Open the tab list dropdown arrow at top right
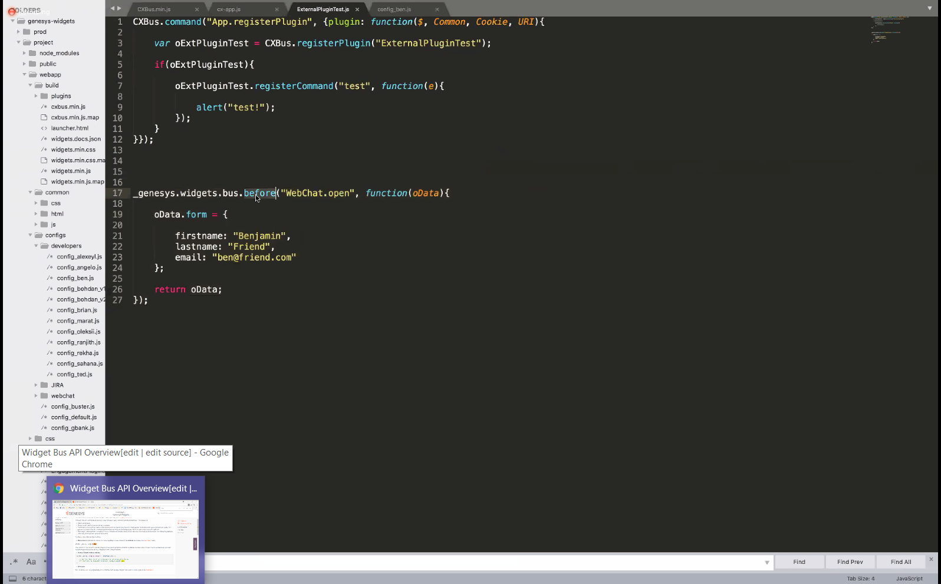The width and height of the screenshot is (941, 584). (x=930, y=8)
